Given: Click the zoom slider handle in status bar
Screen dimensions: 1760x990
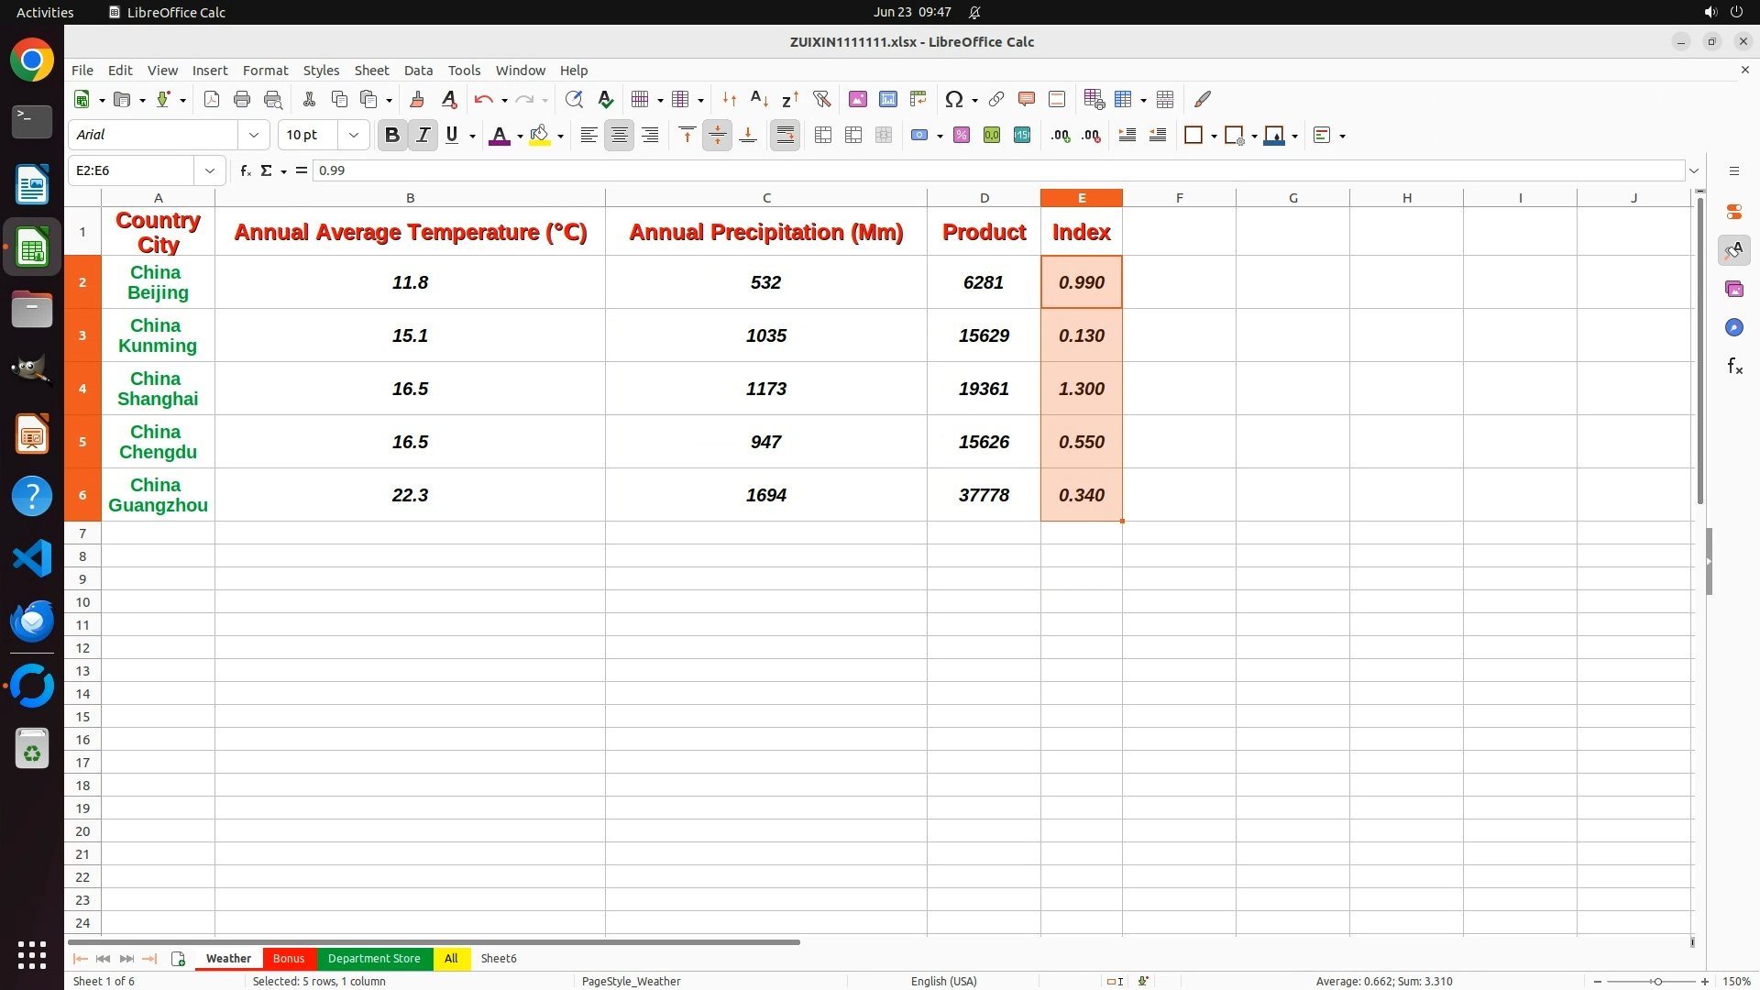Looking at the screenshot, I should coord(1657,981).
